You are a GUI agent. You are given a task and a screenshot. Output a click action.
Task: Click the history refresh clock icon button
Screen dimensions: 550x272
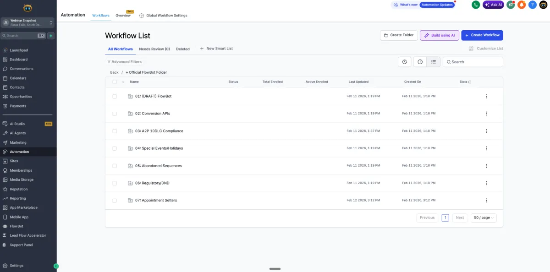tap(404, 62)
